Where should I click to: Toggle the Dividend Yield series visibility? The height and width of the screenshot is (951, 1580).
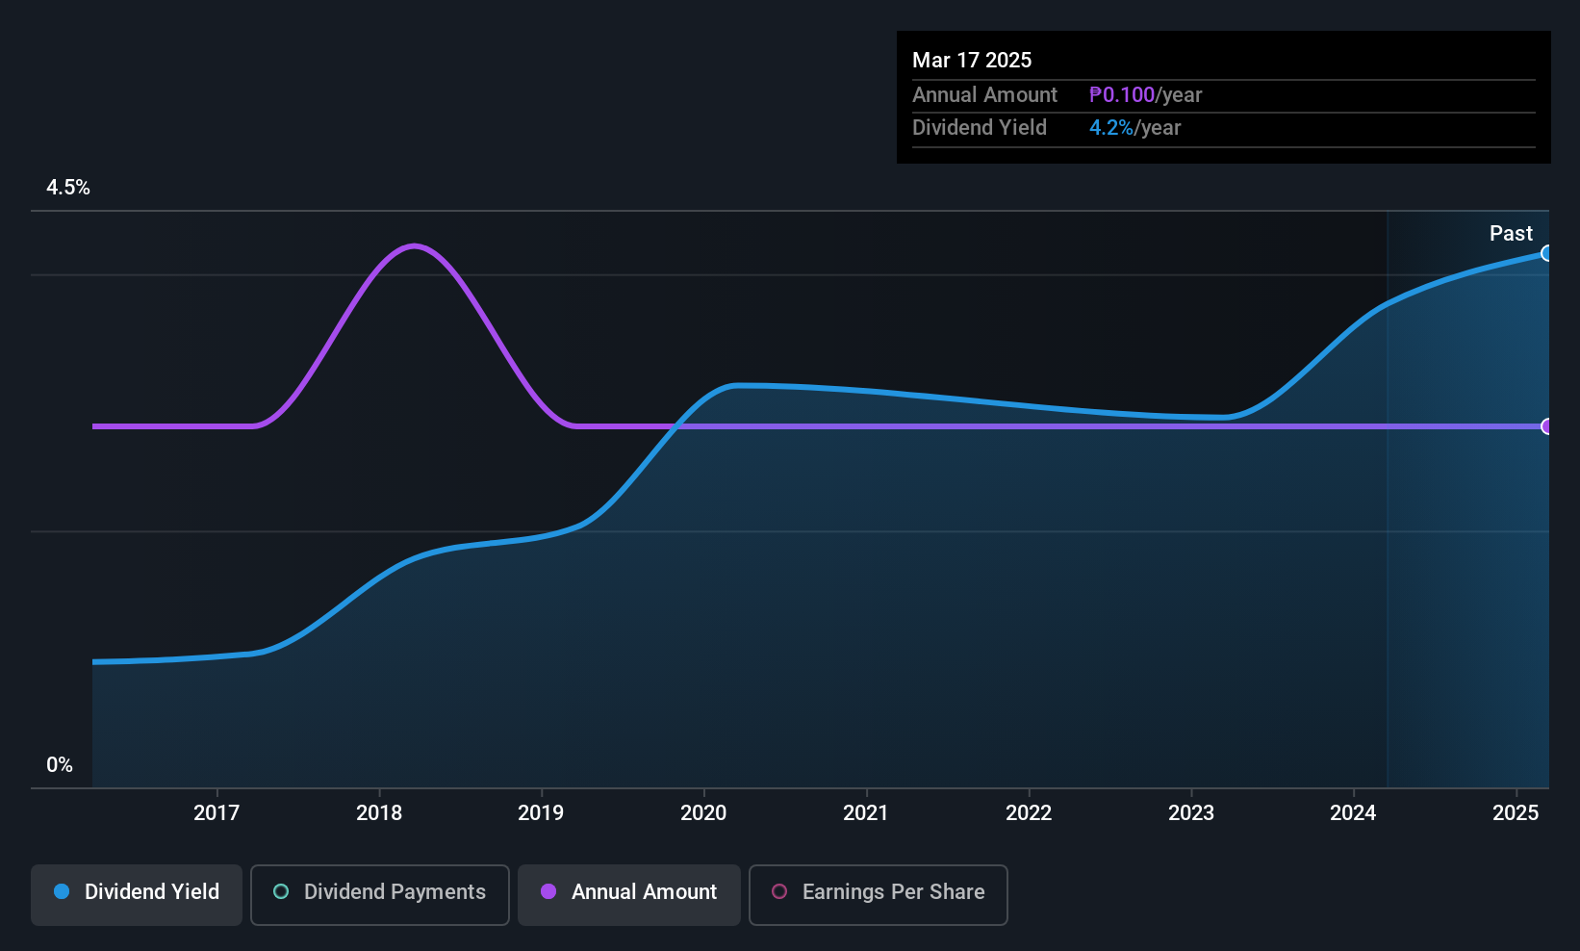[136, 893]
